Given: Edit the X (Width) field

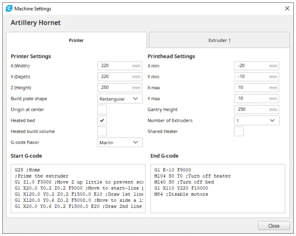Looking at the screenshot, I should tap(120, 66).
